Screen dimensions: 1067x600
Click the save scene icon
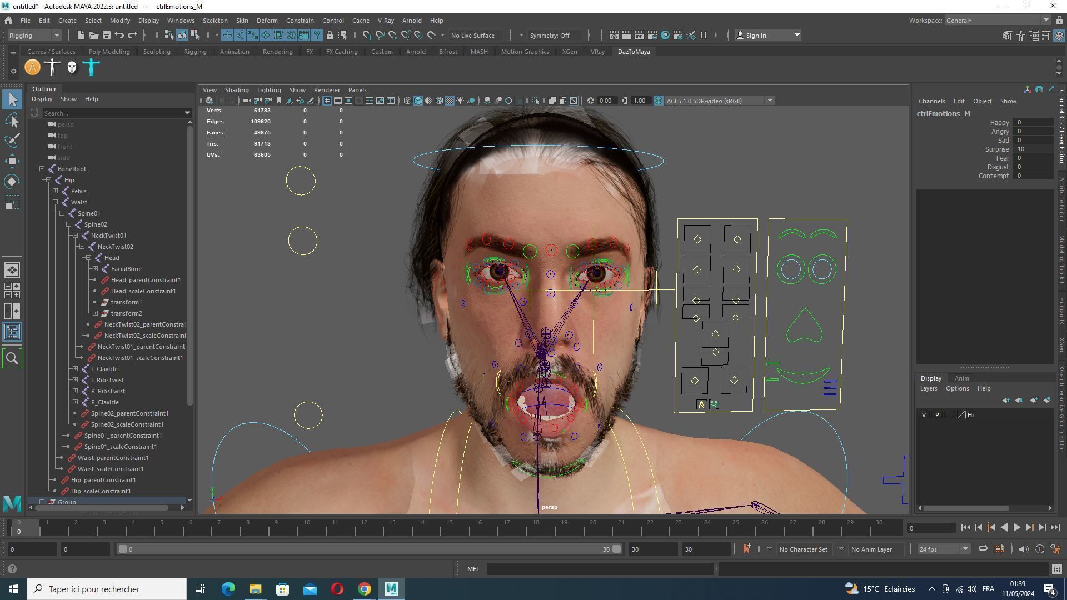click(106, 36)
